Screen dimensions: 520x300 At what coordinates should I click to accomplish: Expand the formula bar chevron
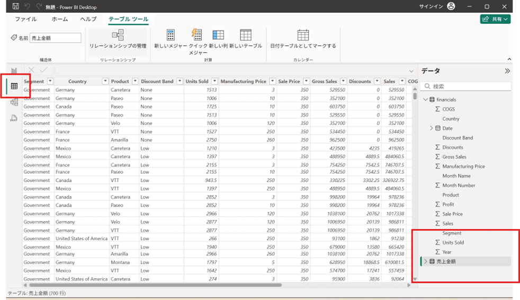coord(411,71)
